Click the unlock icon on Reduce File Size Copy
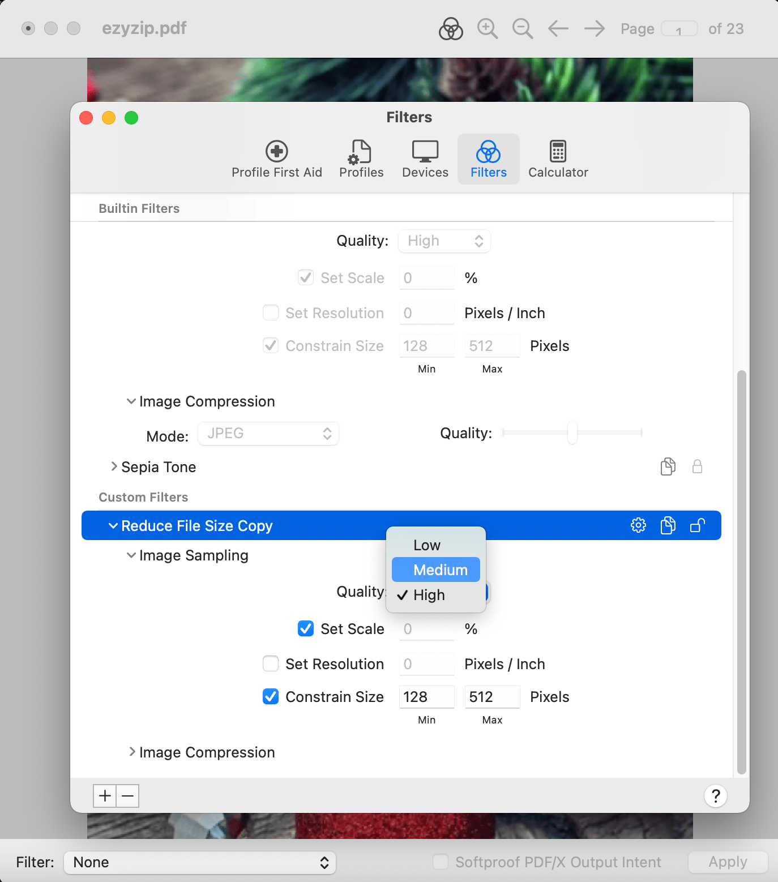Image resolution: width=778 pixels, height=882 pixels. [x=698, y=525]
